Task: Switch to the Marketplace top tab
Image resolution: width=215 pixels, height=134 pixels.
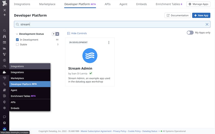Action: [x=47, y=4]
